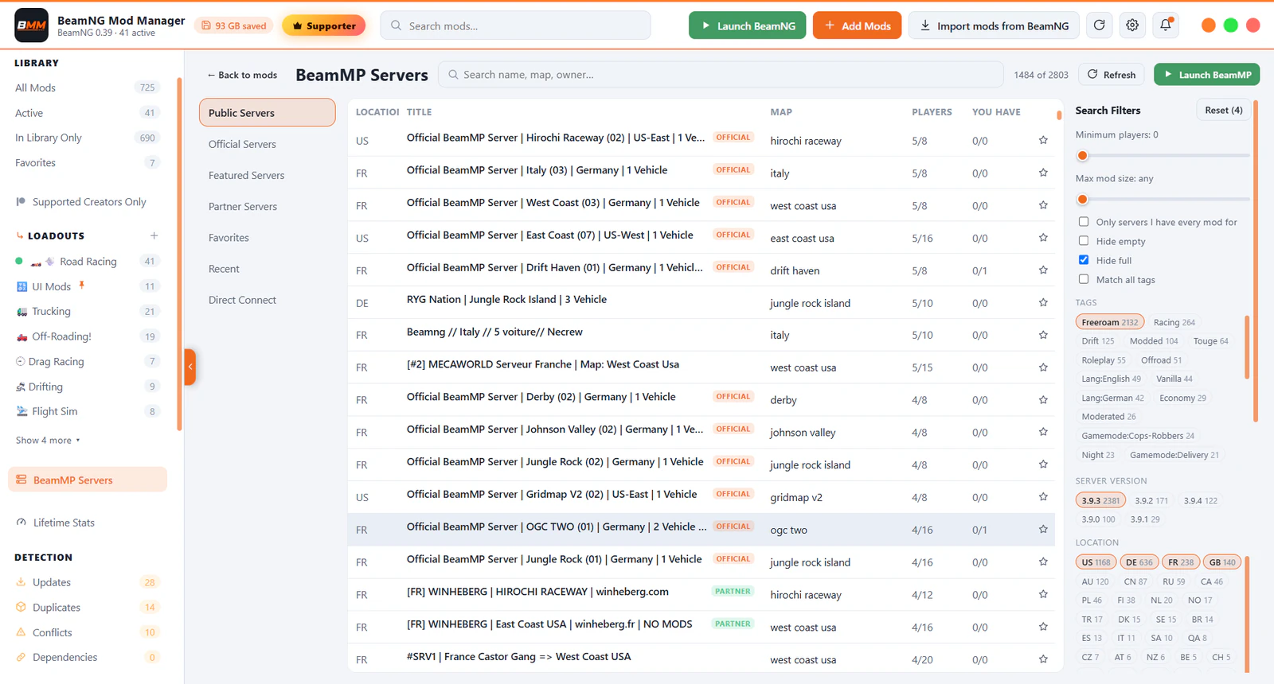Click Launch BeamMP button
This screenshot has width=1274, height=684.
point(1206,75)
